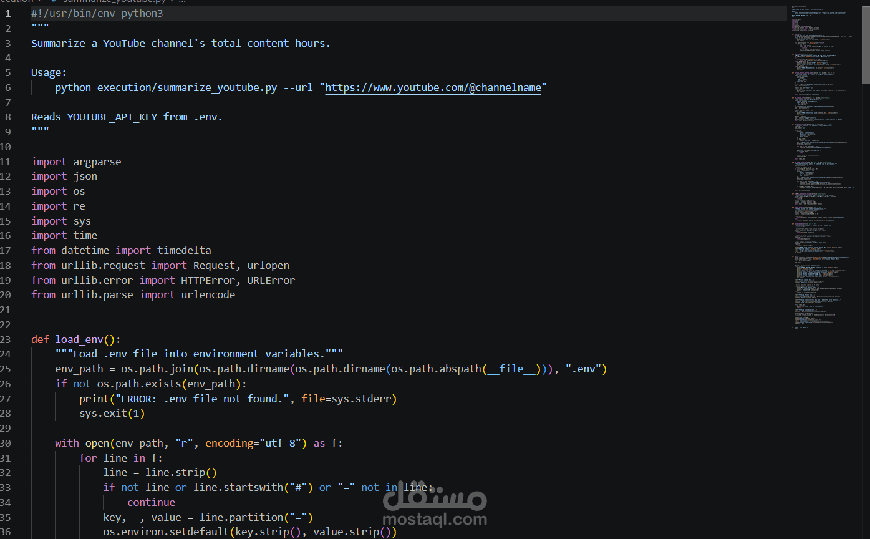This screenshot has height=539, width=870.
Task: Click "urlopen" in the urllib.request import
Action: [x=268, y=265]
